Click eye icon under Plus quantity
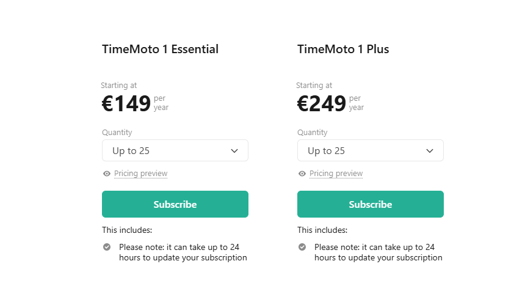 coord(302,174)
